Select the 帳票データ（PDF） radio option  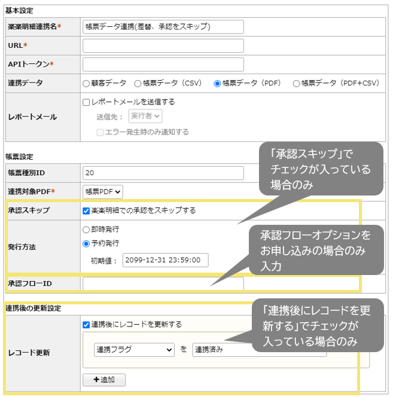(x=218, y=84)
